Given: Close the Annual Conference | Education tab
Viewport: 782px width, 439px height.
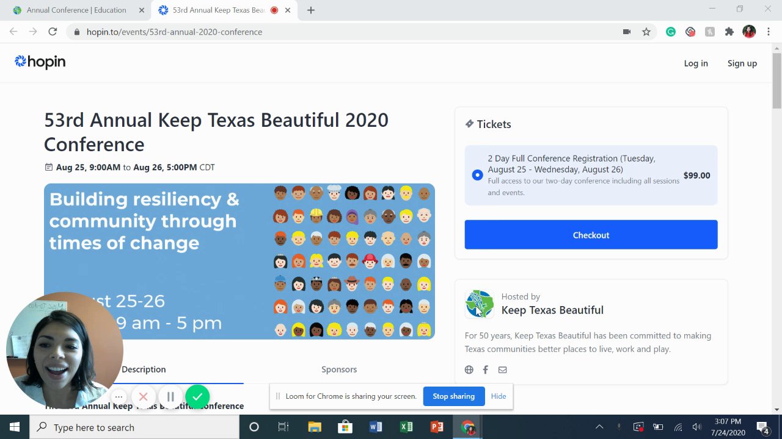Looking at the screenshot, I should pos(142,10).
